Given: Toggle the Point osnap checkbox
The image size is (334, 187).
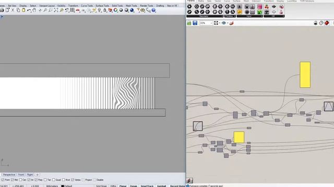Looking at the screenshot, I should pyautogui.click(x=3, y=180).
